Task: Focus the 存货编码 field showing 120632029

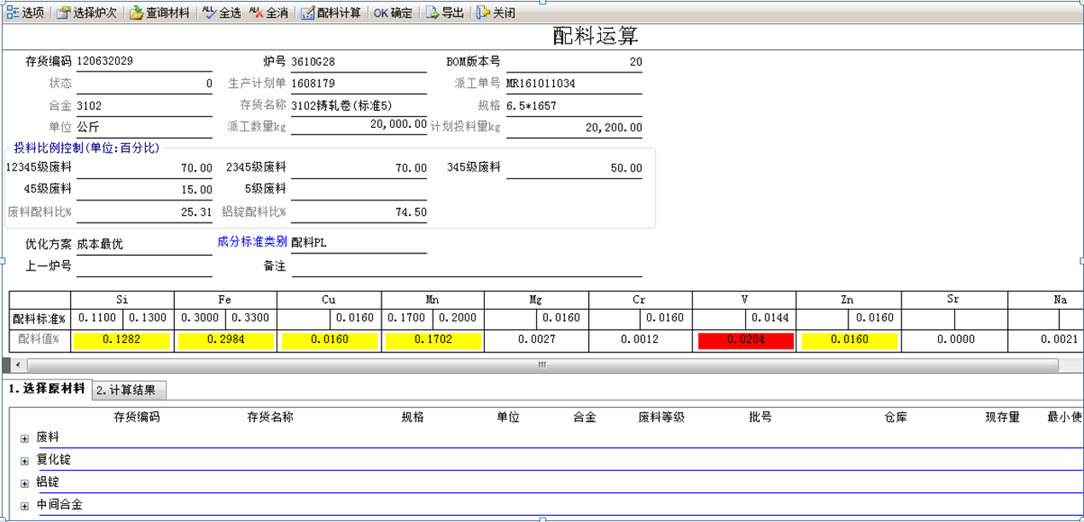Action: pos(144,61)
